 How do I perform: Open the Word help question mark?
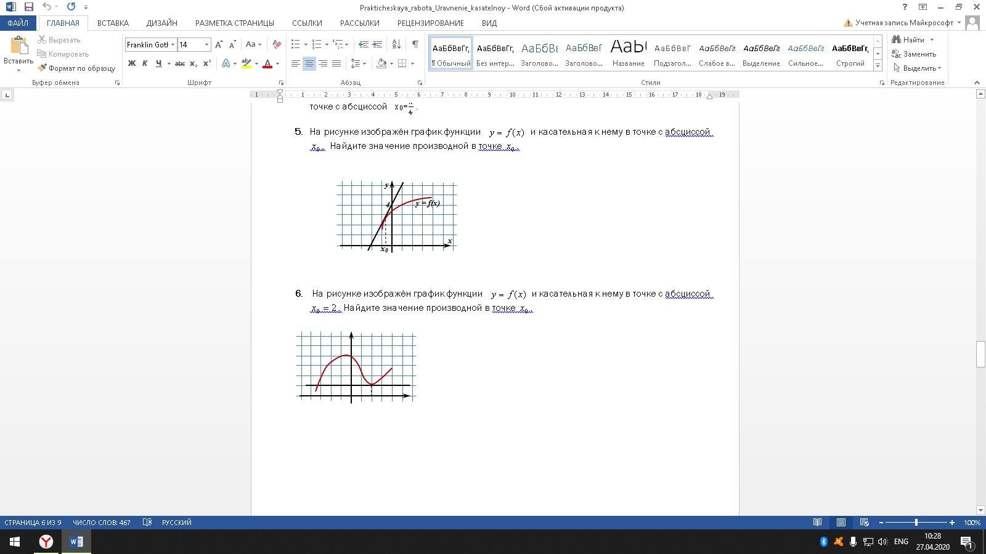tap(905, 7)
